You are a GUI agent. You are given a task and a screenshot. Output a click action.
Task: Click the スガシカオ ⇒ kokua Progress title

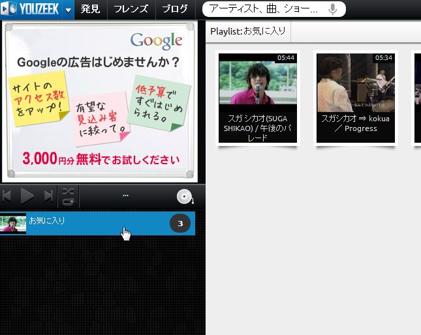pos(356,123)
